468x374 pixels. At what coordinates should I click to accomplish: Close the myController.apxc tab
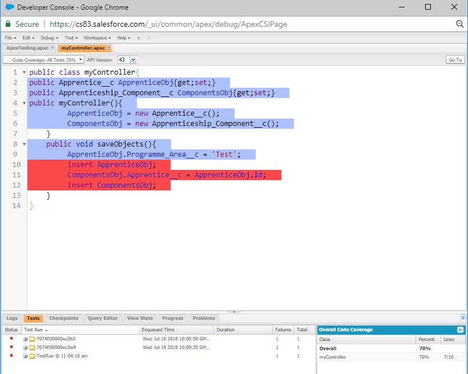pos(108,48)
